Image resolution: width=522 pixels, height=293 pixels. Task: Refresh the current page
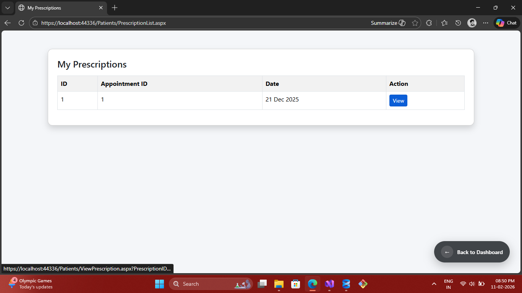point(21,23)
